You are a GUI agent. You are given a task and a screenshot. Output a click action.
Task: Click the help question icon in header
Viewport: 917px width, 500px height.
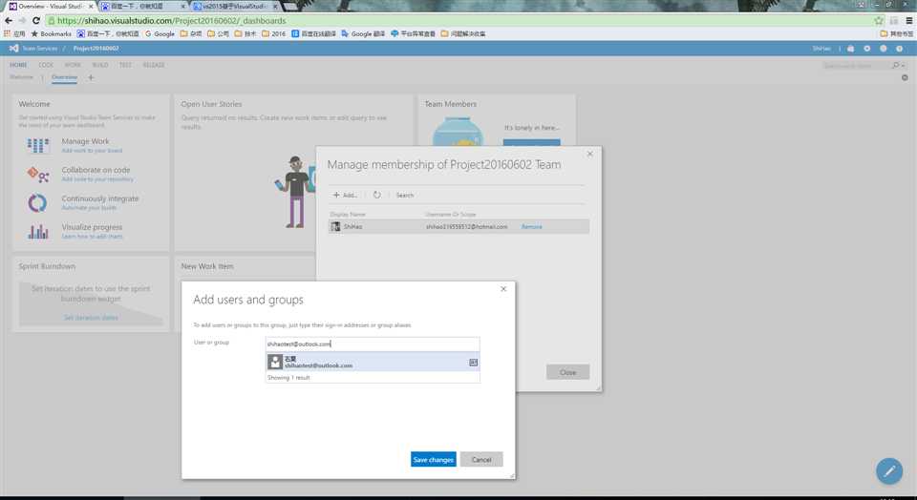tap(900, 49)
